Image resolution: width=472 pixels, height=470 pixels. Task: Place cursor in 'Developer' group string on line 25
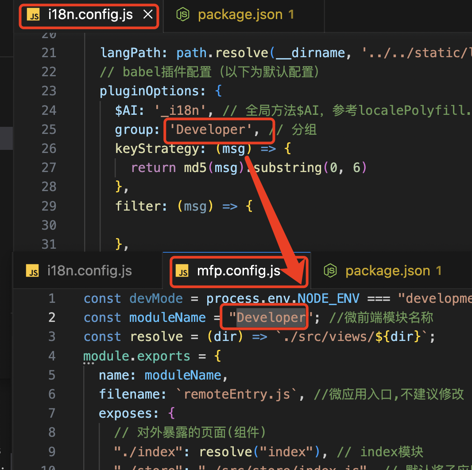pos(211,129)
